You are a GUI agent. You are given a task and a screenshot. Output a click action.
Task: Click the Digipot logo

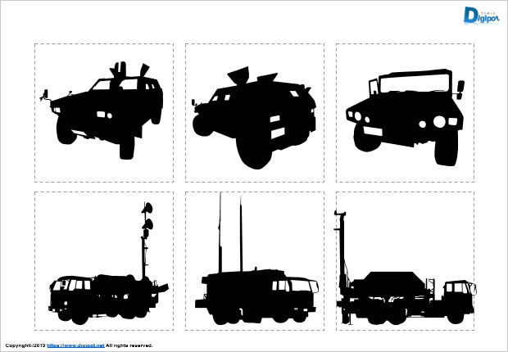479,14
